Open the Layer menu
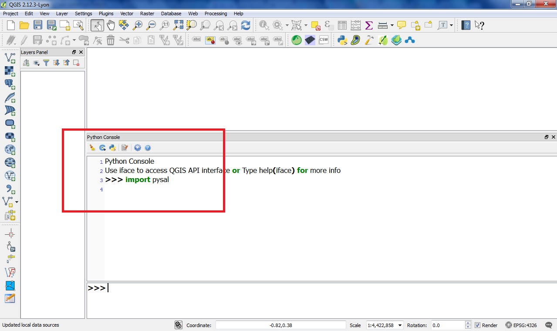The width and height of the screenshot is (557, 331). tap(62, 14)
